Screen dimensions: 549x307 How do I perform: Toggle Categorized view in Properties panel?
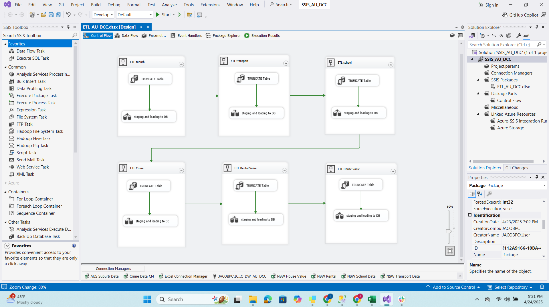[472, 194]
